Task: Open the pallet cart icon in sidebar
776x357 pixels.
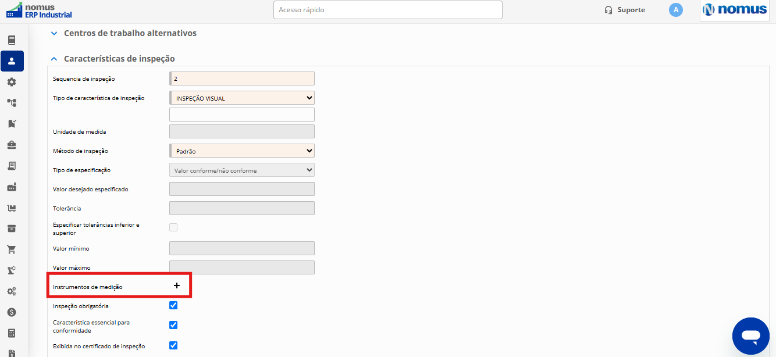Action: click(x=12, y=208)
